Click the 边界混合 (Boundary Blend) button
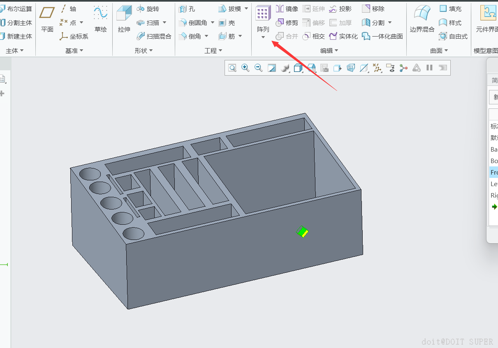Viewport: 498px width, 348px height. pos(422,18)
